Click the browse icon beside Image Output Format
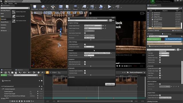 pos(105,26)
